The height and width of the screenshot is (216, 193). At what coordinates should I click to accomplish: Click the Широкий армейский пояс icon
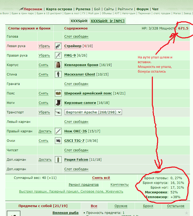pyautogui.click(x=58, y=93)
